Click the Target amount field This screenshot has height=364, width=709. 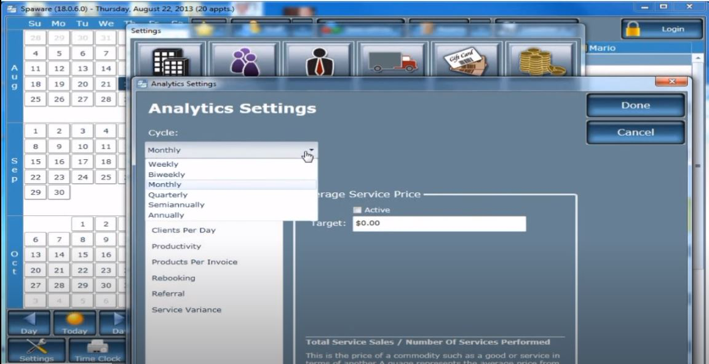[x=439, y=223]
